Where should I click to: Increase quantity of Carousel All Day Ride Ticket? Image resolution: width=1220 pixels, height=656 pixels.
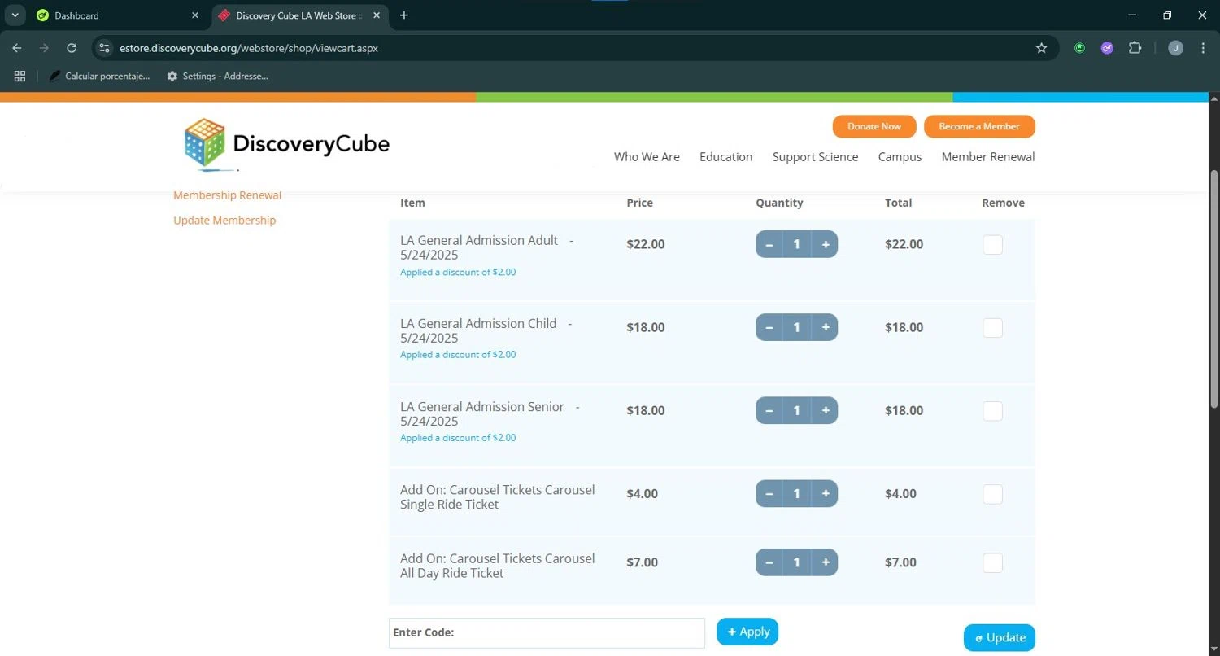825,562
